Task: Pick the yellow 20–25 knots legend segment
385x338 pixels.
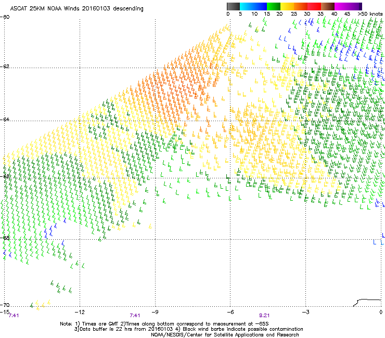Action: [x=287, y=6]
